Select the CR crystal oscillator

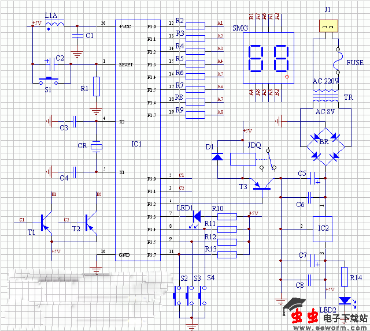pyautogui.click(x=97, y=146)
